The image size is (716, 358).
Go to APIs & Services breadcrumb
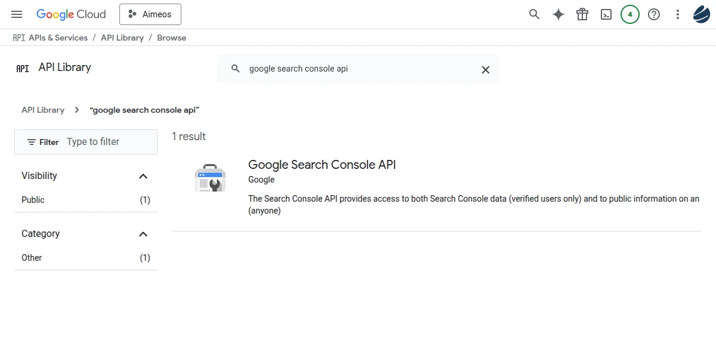[58, 38]
